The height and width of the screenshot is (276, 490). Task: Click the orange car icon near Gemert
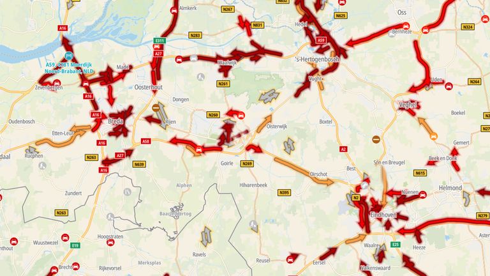433,137
